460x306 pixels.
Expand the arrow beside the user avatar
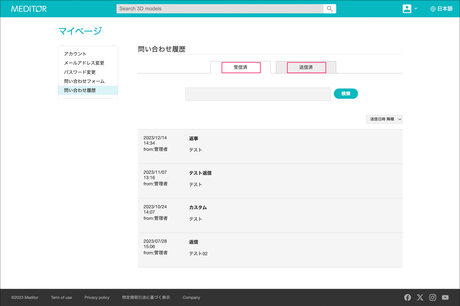tap(416, 9)
